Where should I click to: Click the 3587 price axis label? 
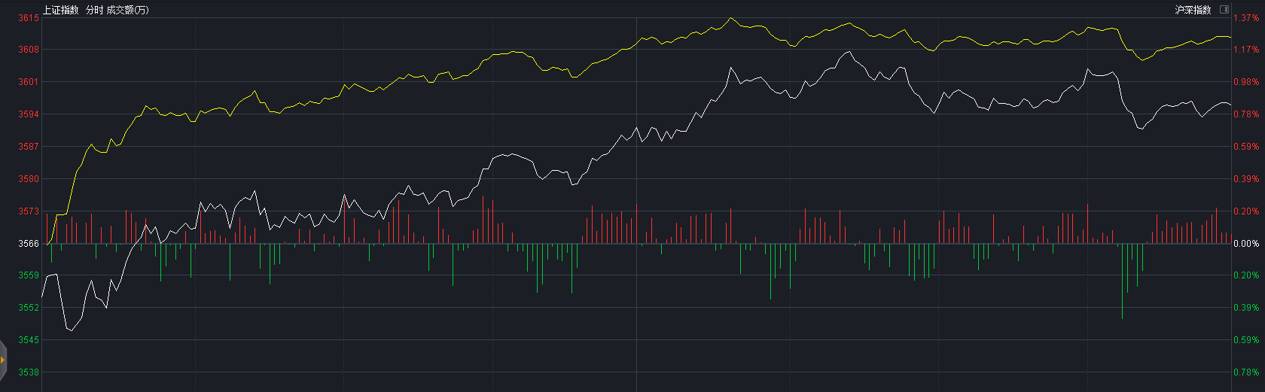point(29,147)
